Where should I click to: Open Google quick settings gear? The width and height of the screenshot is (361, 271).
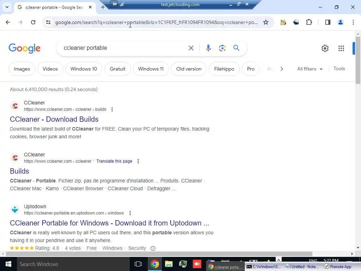click(x=325, y=48)
